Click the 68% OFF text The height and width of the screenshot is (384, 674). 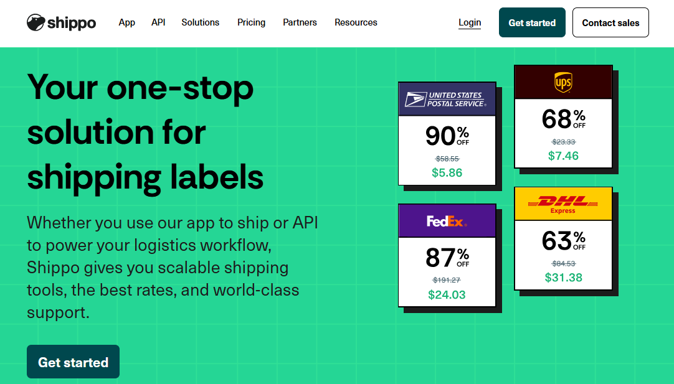point(564,119)
